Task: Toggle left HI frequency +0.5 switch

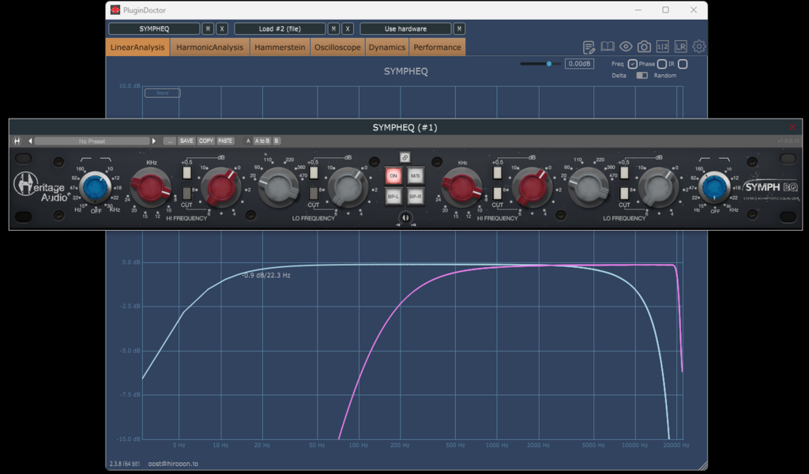Action: [x=186, y=173]
